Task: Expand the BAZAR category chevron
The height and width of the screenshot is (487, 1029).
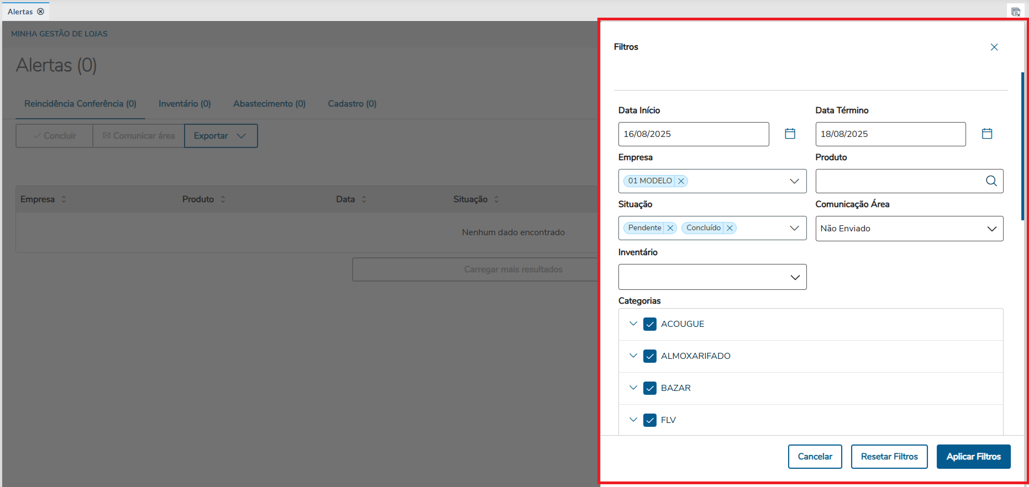Action: tap(633, 388)
